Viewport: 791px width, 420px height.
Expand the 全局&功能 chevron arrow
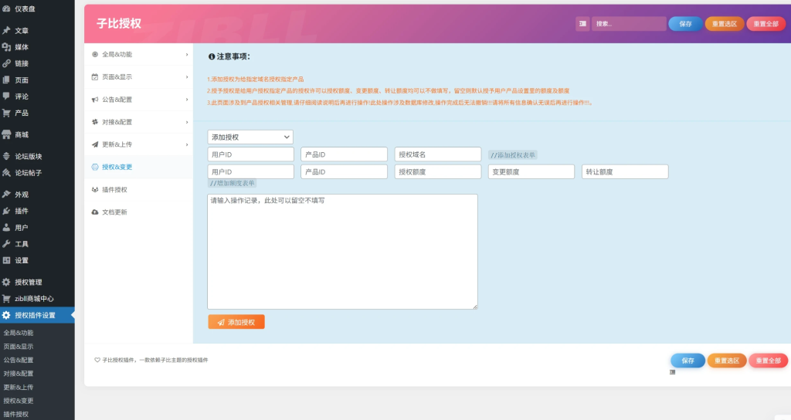click(187, 55)
